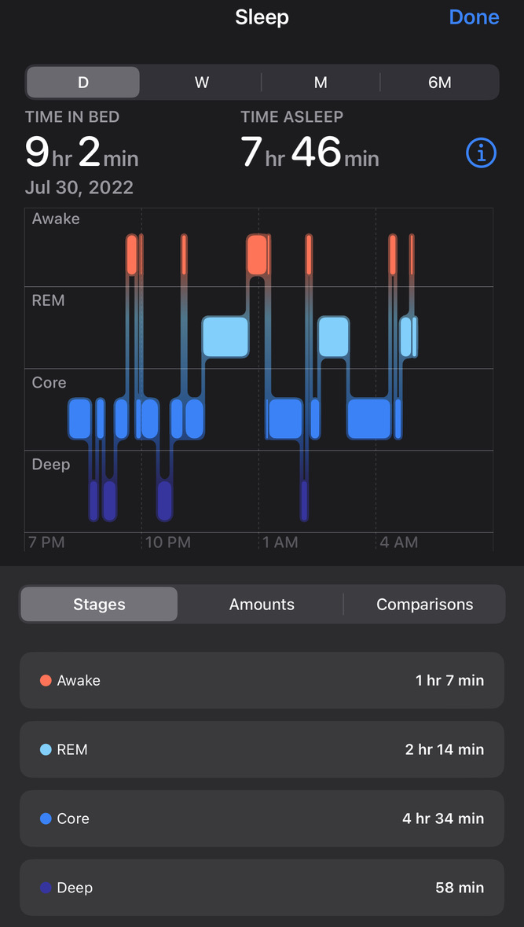524x927 pixels.
Task: Tap the orange Awake legend dot
Action: pos(46,680)
